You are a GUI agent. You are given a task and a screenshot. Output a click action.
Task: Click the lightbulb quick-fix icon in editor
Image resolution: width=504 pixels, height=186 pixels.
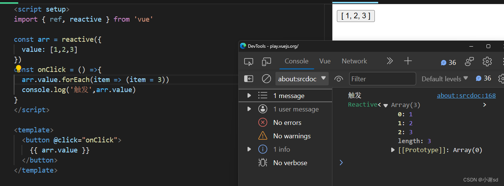(x=18, y=69)
